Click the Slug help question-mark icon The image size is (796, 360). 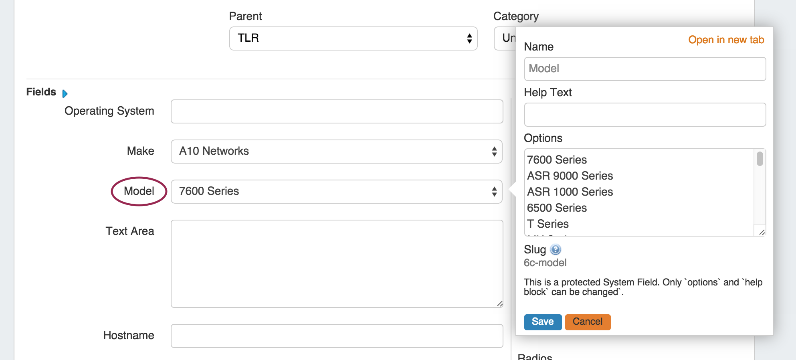click(556, 250)
